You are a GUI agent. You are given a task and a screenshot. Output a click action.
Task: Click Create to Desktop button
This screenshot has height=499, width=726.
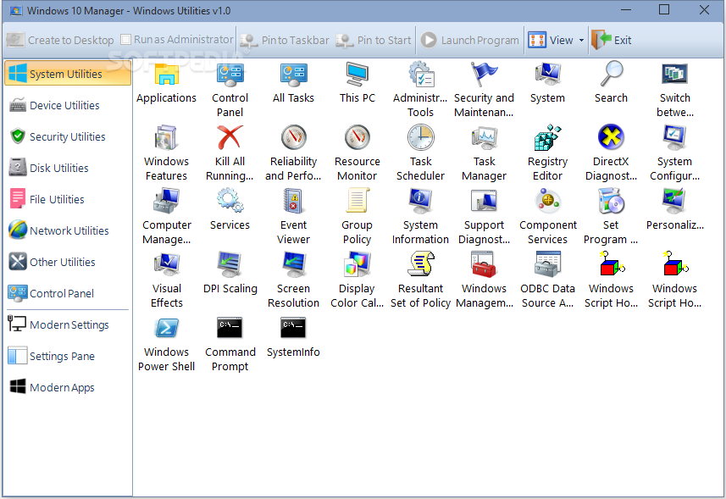[60, 41]
